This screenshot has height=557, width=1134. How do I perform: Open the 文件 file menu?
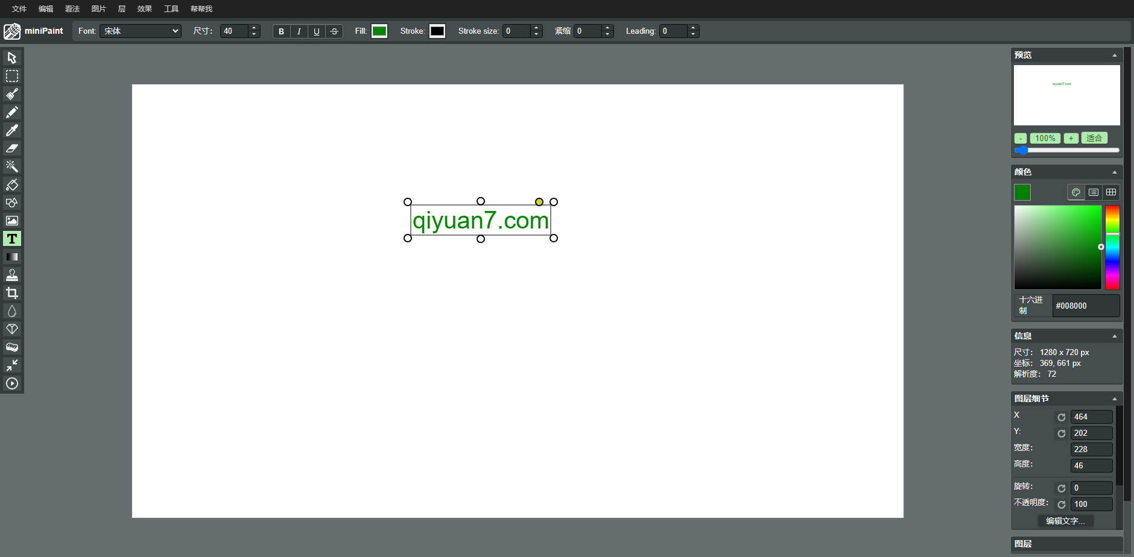pos(19,9)
